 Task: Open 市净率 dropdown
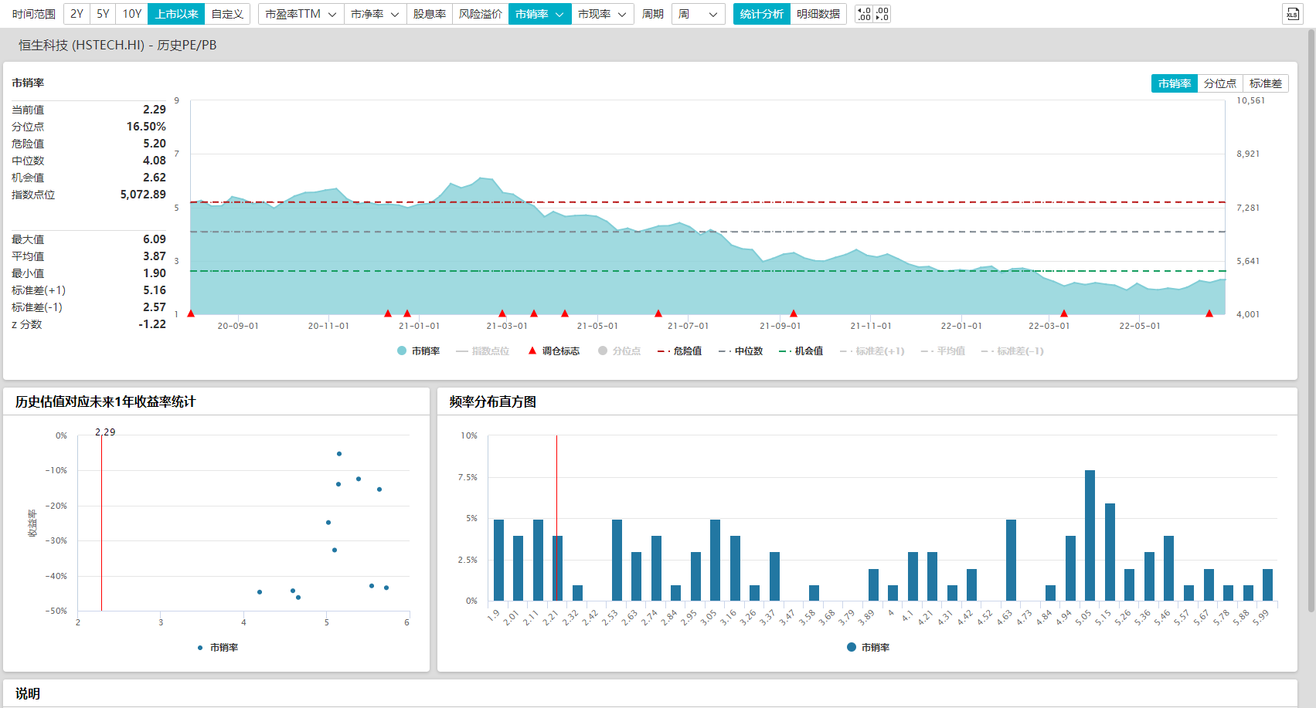pos(375,14)
